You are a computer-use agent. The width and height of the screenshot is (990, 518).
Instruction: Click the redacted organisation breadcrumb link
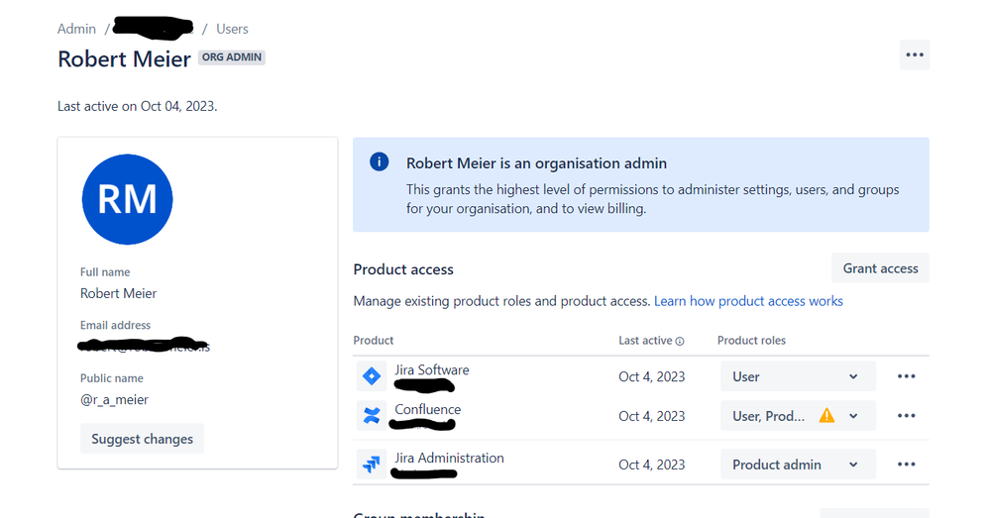[153, 28]
